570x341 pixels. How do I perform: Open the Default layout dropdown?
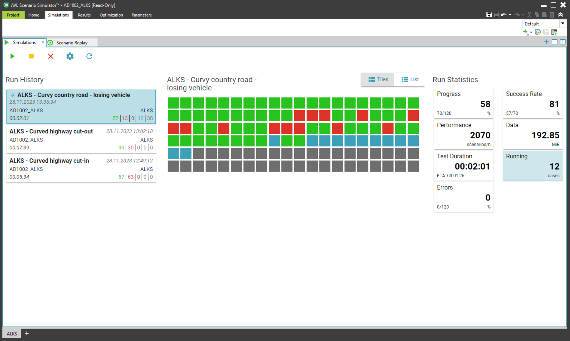point(563,23)
